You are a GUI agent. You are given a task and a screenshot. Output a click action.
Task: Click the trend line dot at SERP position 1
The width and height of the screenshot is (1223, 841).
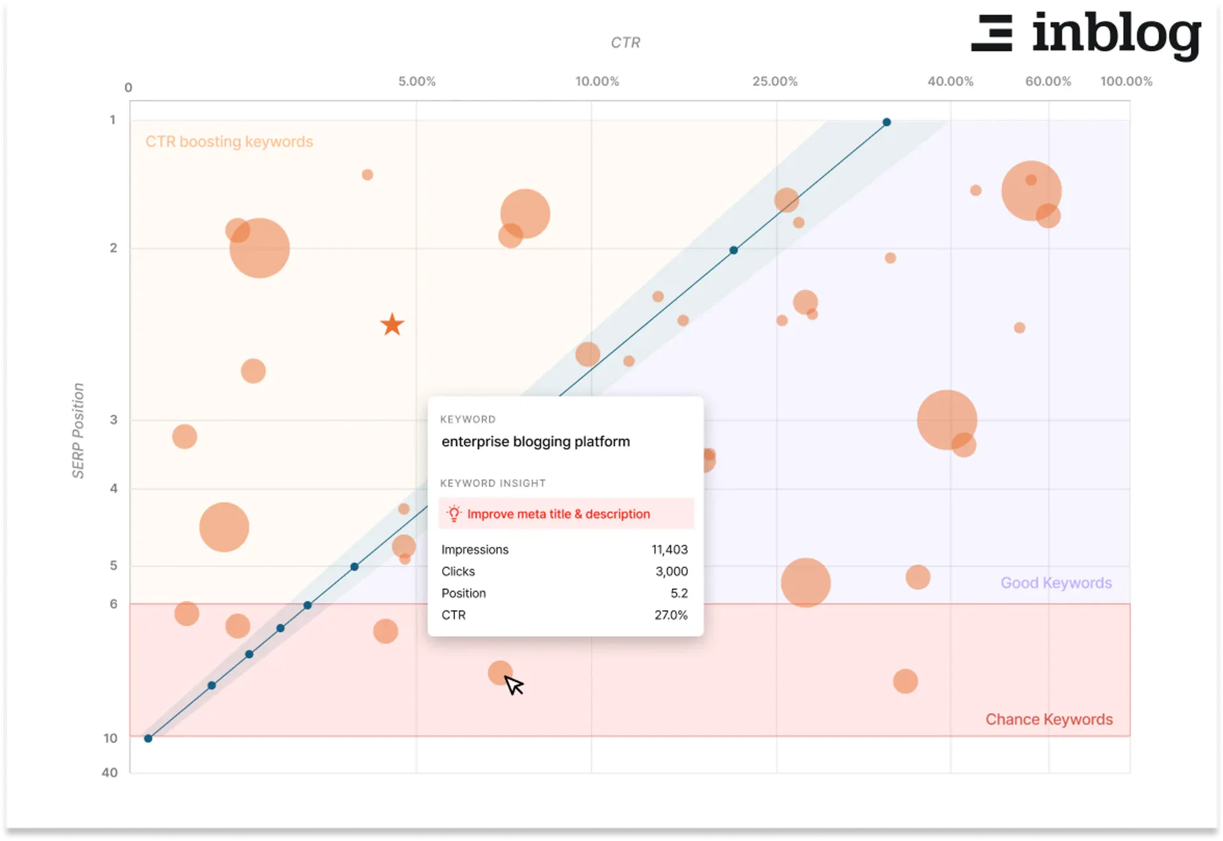[887, 122]
